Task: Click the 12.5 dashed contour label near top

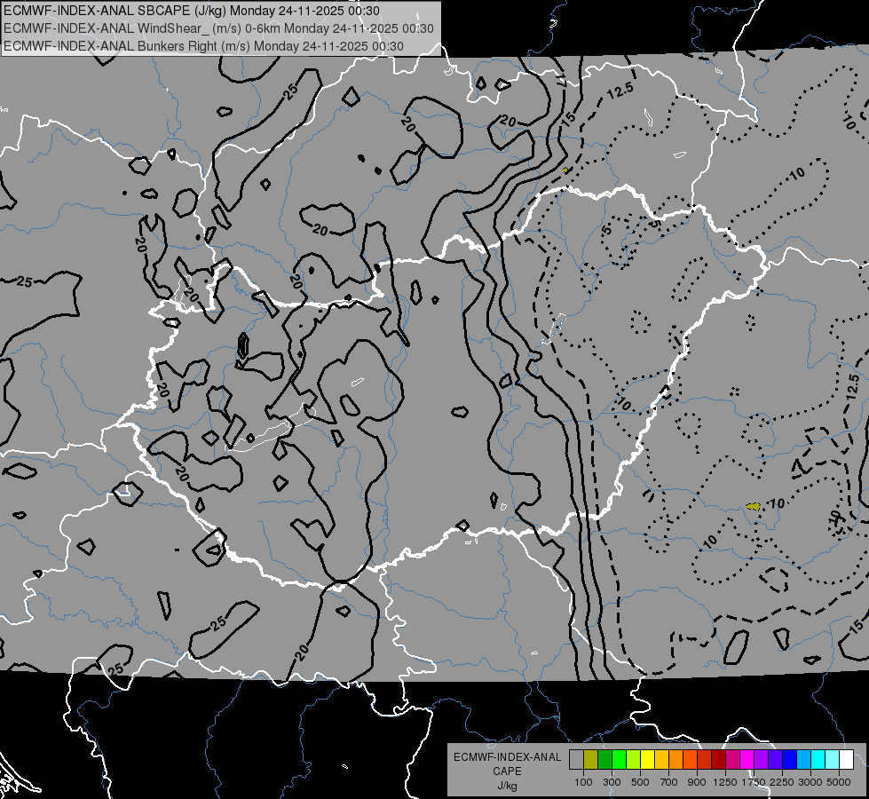Action: [620, 91]
